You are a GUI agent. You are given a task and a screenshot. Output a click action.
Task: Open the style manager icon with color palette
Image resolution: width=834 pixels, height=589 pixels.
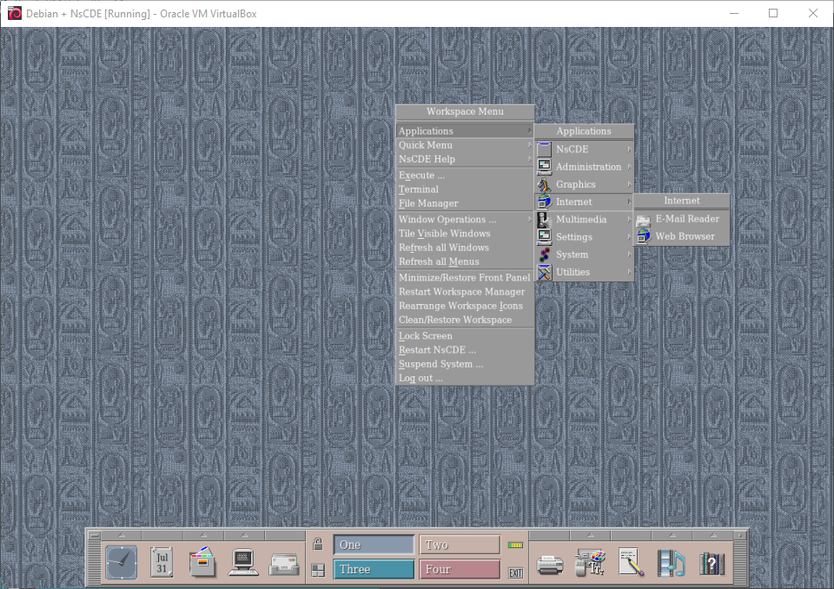pos(591,563)
